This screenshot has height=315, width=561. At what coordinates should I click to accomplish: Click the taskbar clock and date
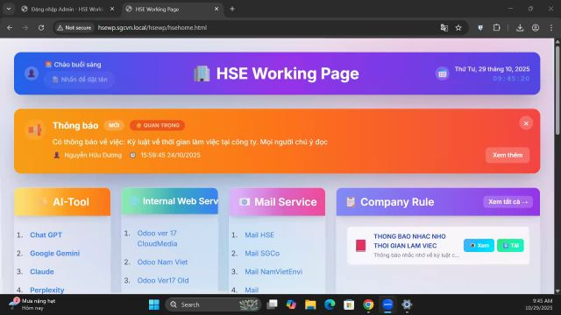pyautogui.click(x=539, y=304)
